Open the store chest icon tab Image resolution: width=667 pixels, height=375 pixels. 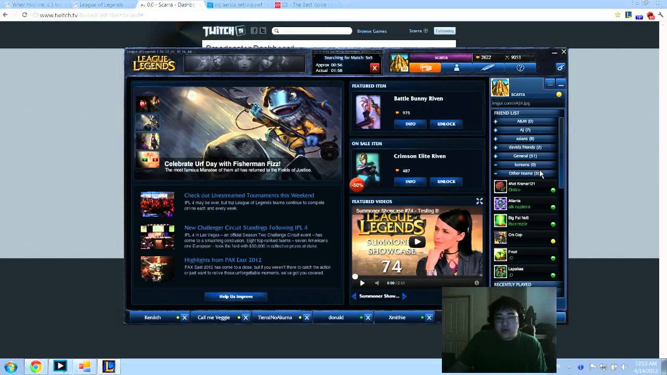[425, 68]
